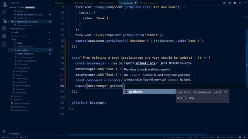Open the .babelrc file

coord(17,96)
